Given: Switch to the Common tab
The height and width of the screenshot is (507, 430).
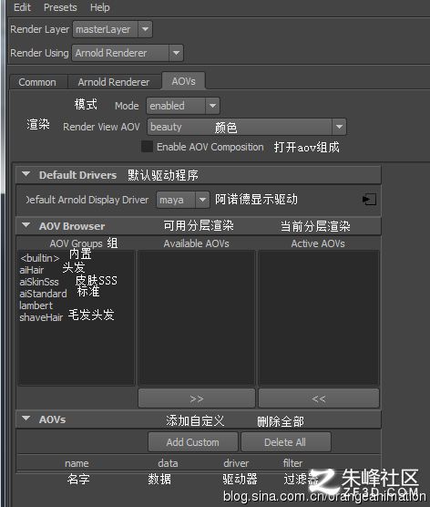Looking at the screenshot, I should (38, 82).
